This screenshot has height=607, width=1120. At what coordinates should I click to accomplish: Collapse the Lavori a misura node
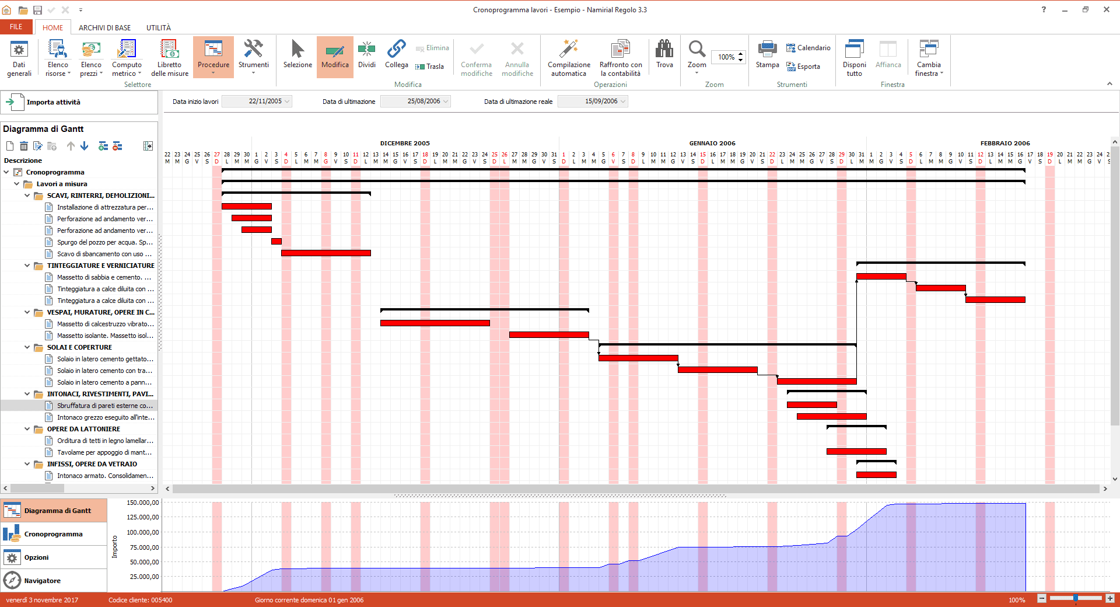[x=16, y=184]
